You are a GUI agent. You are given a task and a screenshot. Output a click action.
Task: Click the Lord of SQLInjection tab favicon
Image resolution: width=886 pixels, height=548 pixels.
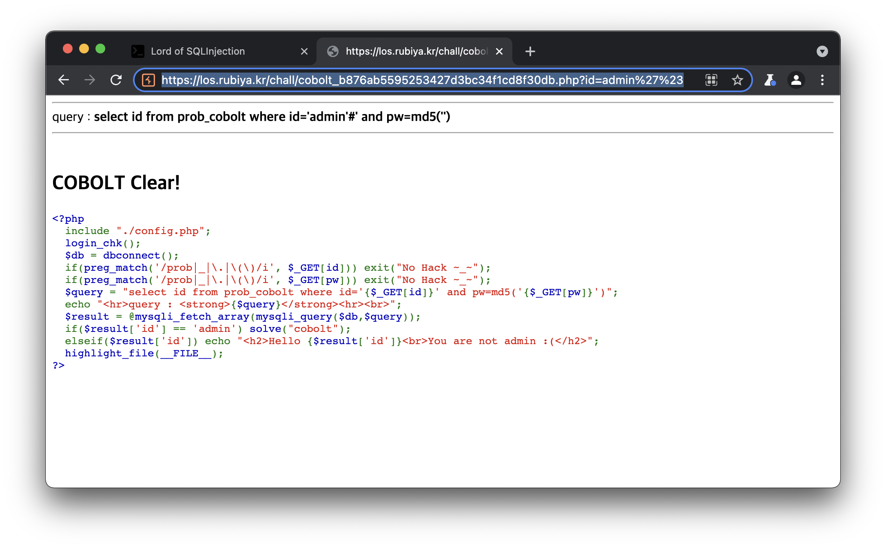pyautogui.click(x=138, y=51)
